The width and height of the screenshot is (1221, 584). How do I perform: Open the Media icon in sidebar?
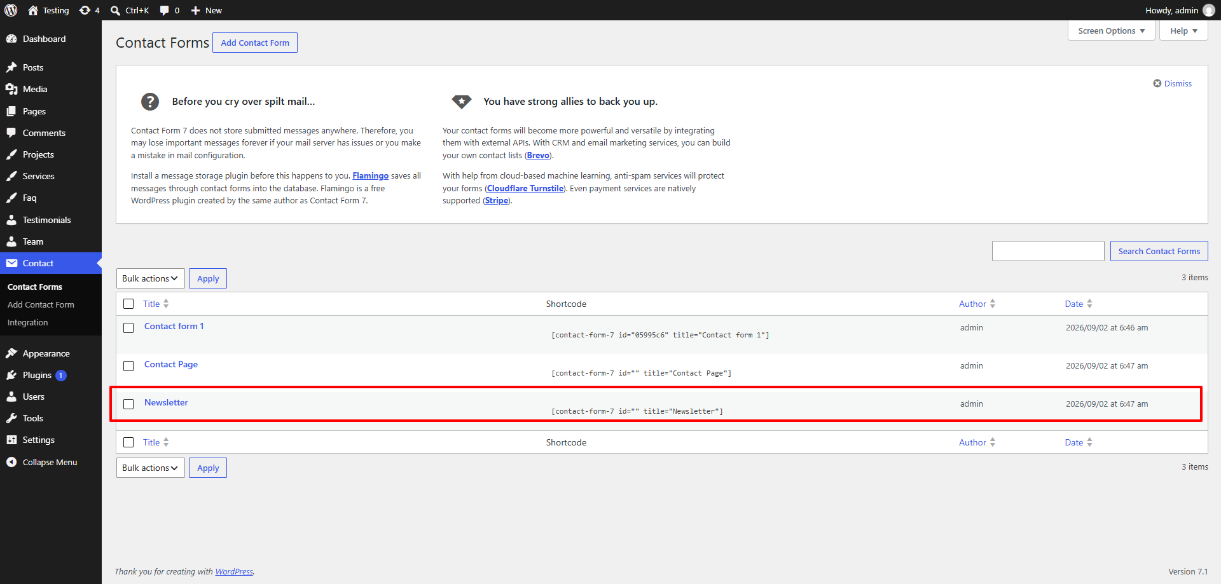[11, 89]
